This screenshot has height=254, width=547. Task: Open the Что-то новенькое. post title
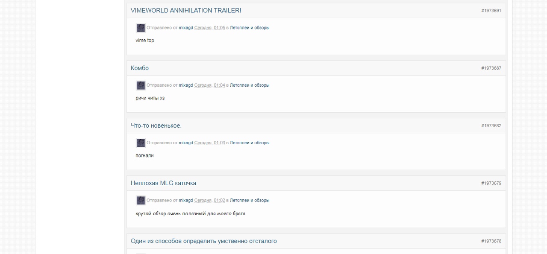click(156, 126)
